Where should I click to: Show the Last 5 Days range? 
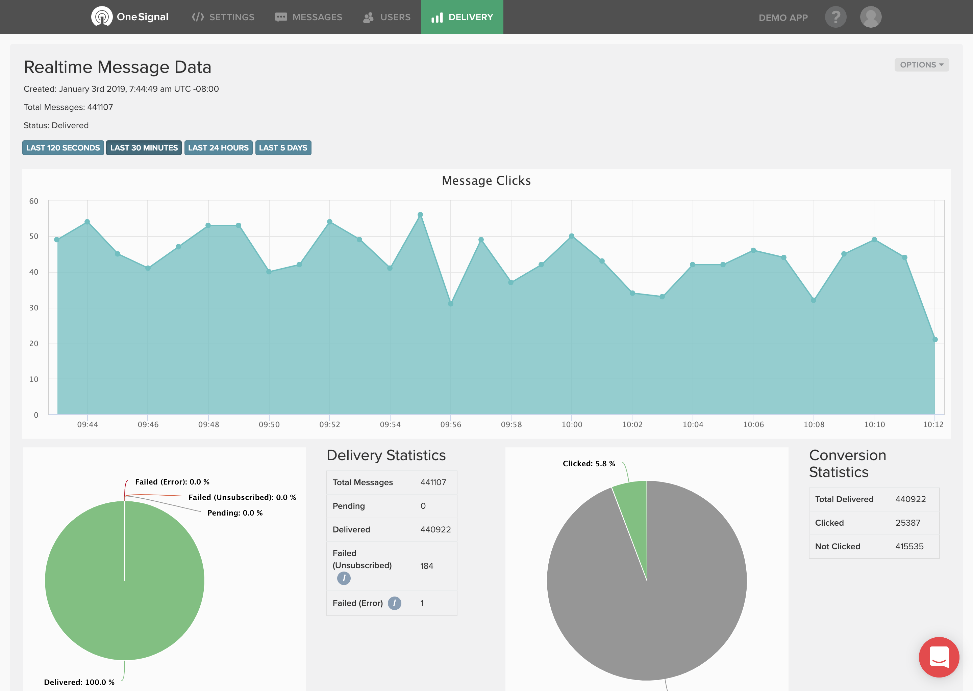[x=283, y=148]
